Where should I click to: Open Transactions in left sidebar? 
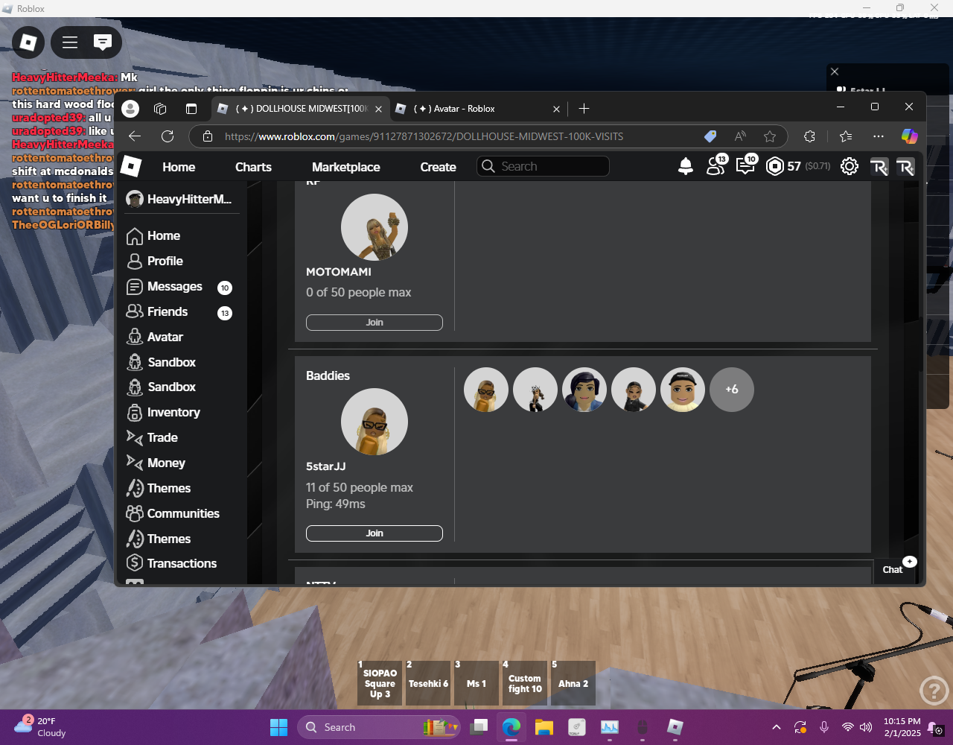coord(171,563)
